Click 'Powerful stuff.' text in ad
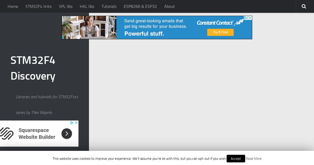This screenshot has width=314, height=165. click(144, 34)
